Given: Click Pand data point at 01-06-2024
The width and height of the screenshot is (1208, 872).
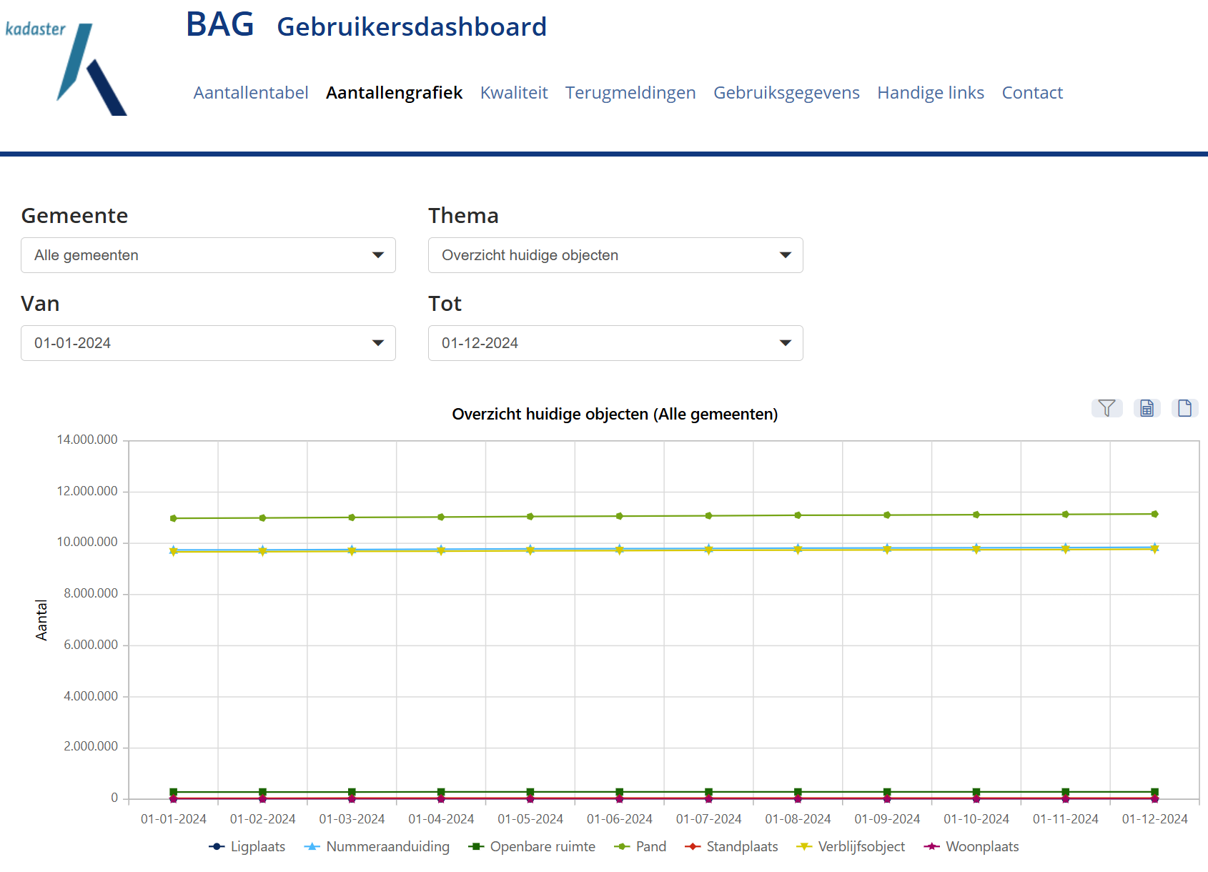Looking at the screenshot, I should coord(620,516).
